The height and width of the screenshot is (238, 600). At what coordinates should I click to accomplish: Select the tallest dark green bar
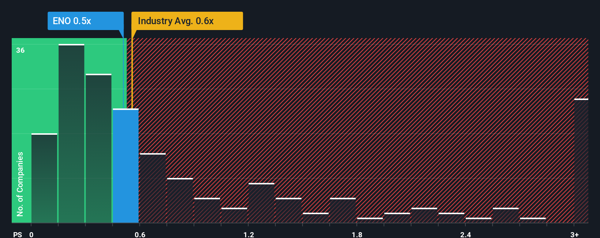pyautogui.click(x=71, y=134)
